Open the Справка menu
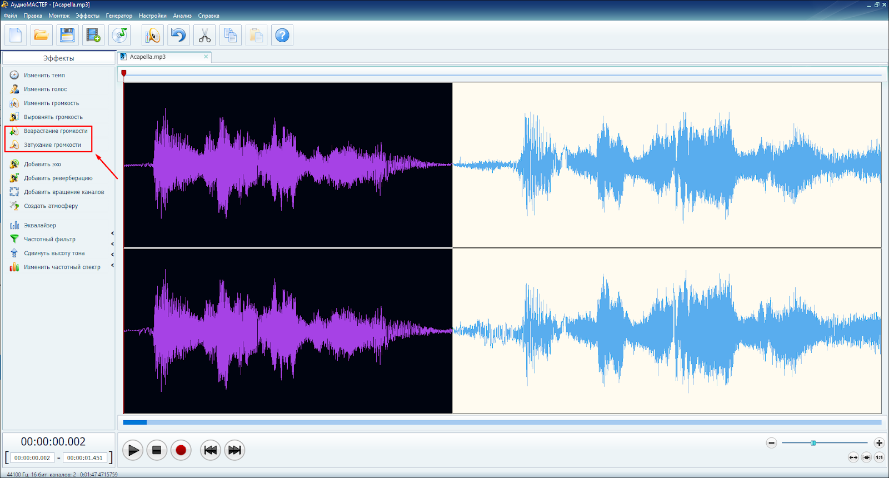The height and width of the screenshot is (478, 889). 208,16
